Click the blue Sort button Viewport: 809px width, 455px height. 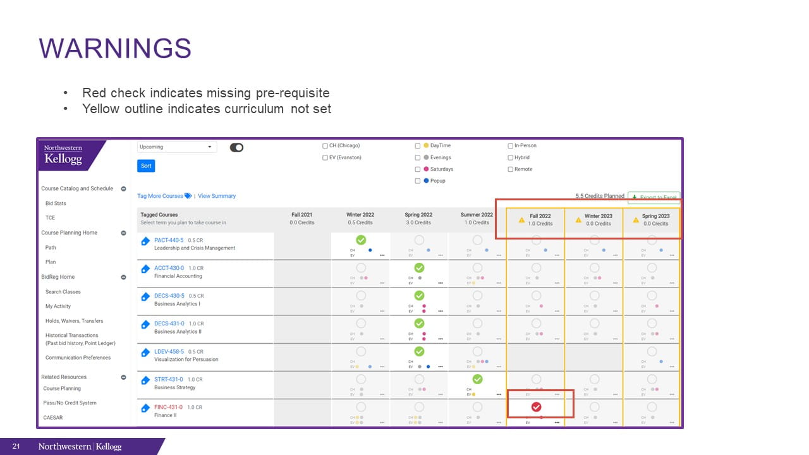146,166
